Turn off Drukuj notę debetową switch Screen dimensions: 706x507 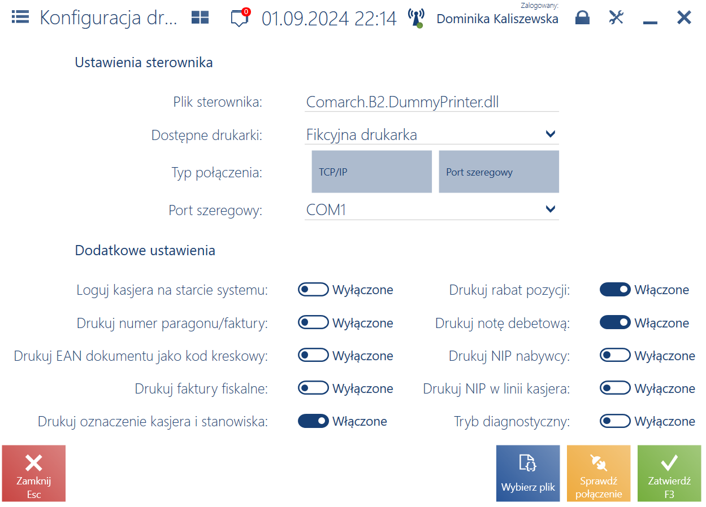[x=615, y=322]
